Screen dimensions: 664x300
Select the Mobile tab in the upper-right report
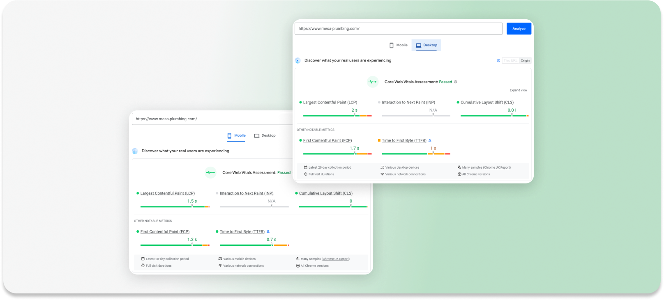(398, 45)
